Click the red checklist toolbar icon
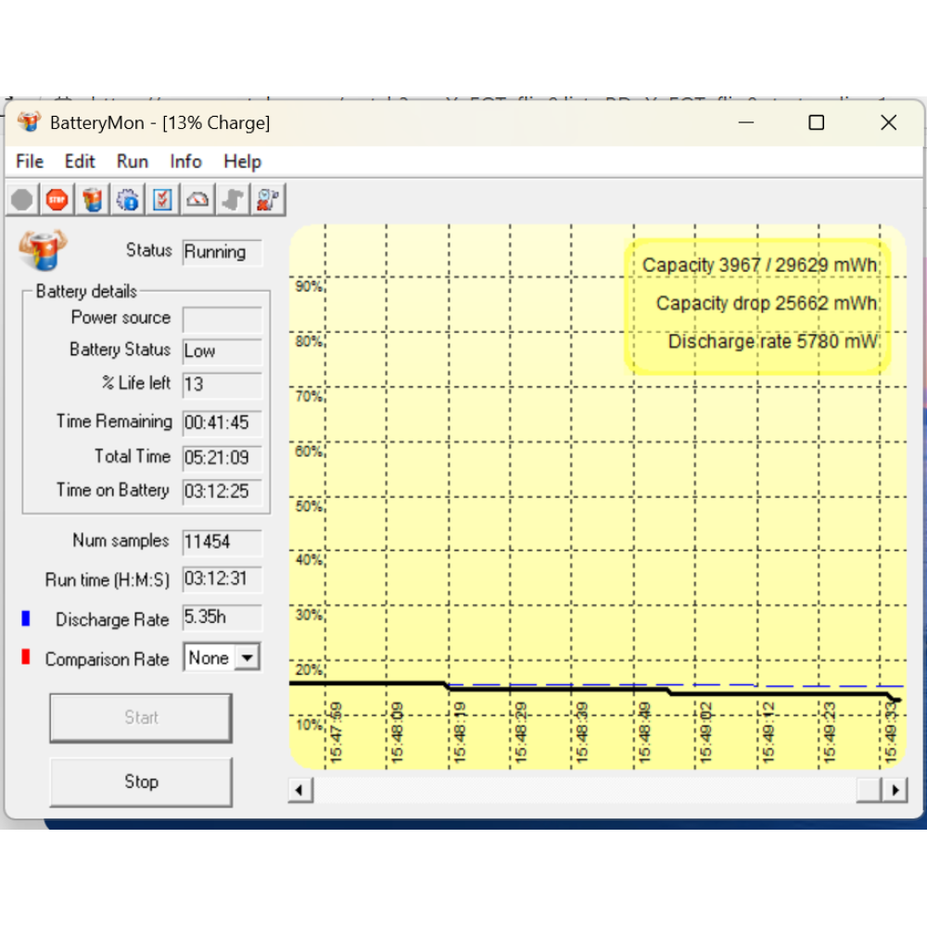 click(163, 199)
